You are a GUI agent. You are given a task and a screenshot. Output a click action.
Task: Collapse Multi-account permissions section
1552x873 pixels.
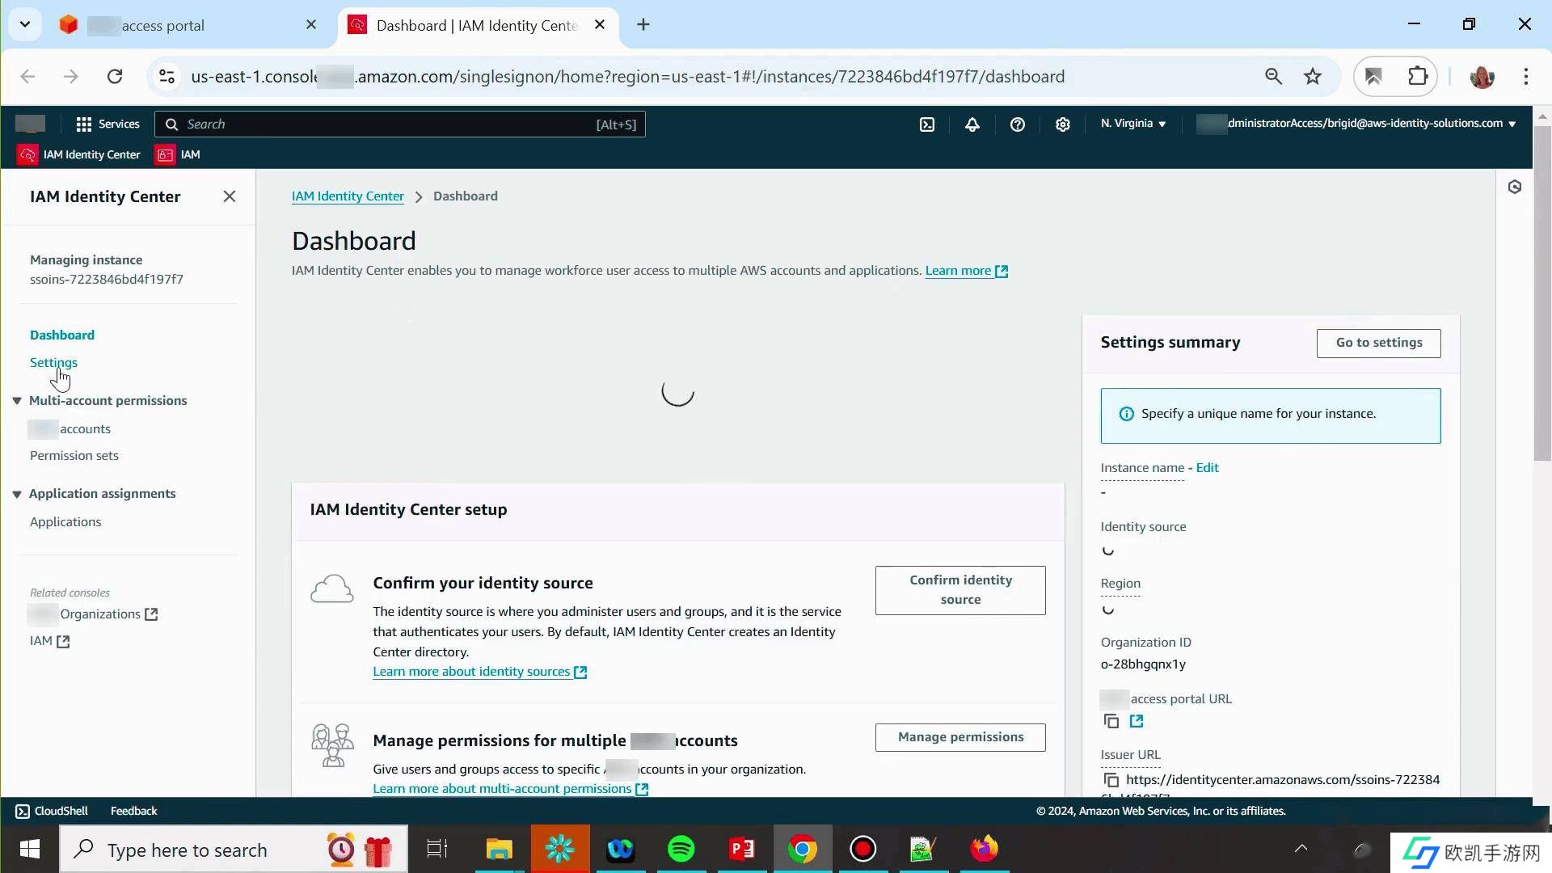pyautogui.click(x=17, y=400)
